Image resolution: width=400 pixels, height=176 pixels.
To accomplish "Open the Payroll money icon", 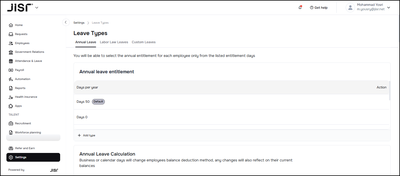I will 11,70.
